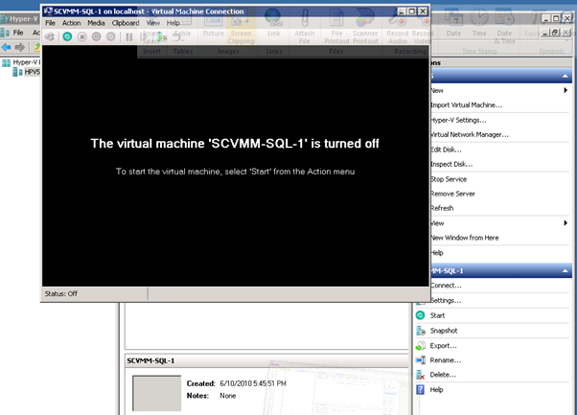Click SCVMM-SQL-1 preview thumbnail in details pane
Image resolution: width=577 pixels, height=415 pixels.
[x=157, y=393]
